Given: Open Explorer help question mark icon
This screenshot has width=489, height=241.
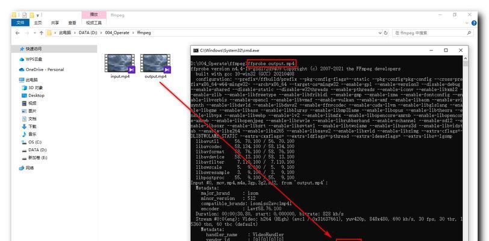Looking at the screenshot, I should click(x=474, y=23).
